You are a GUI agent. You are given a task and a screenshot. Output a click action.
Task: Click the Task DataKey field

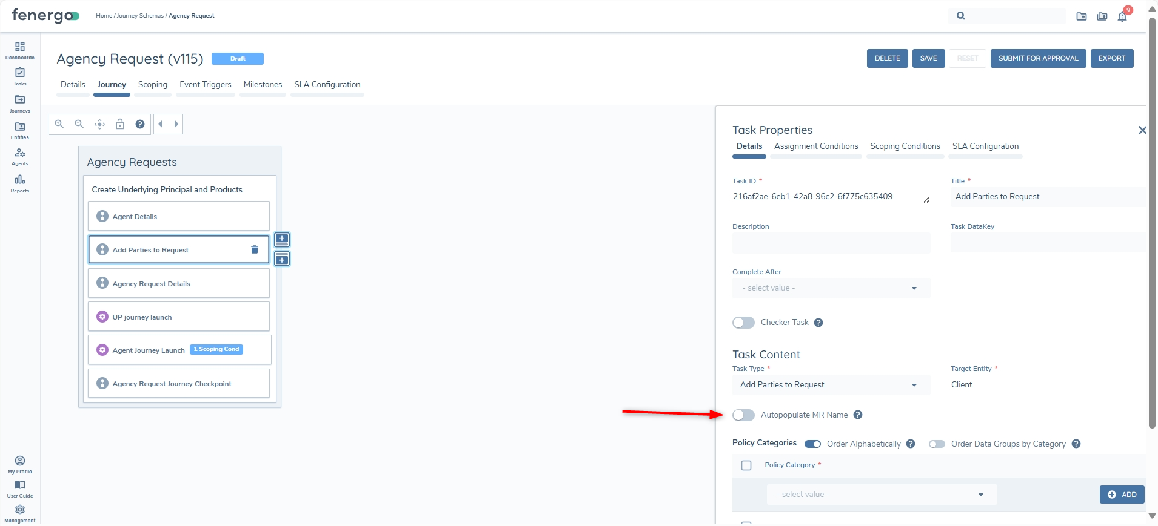click(x=1048, y=243)
